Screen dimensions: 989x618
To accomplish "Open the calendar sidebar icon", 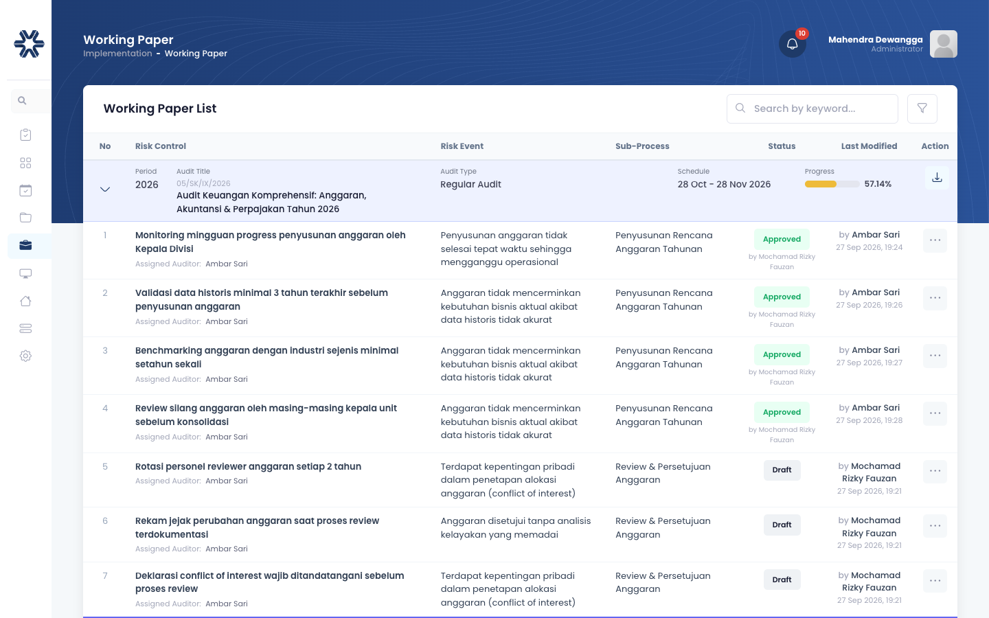I will pyautogui.click(x=25, y=190).
